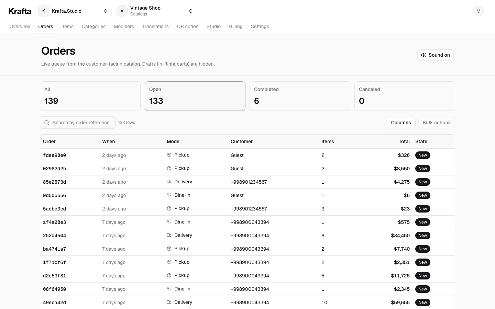The width and height of the screenshot is (495, 309).
Task: Switch to the Items tab
Action: tap(67, 26)
